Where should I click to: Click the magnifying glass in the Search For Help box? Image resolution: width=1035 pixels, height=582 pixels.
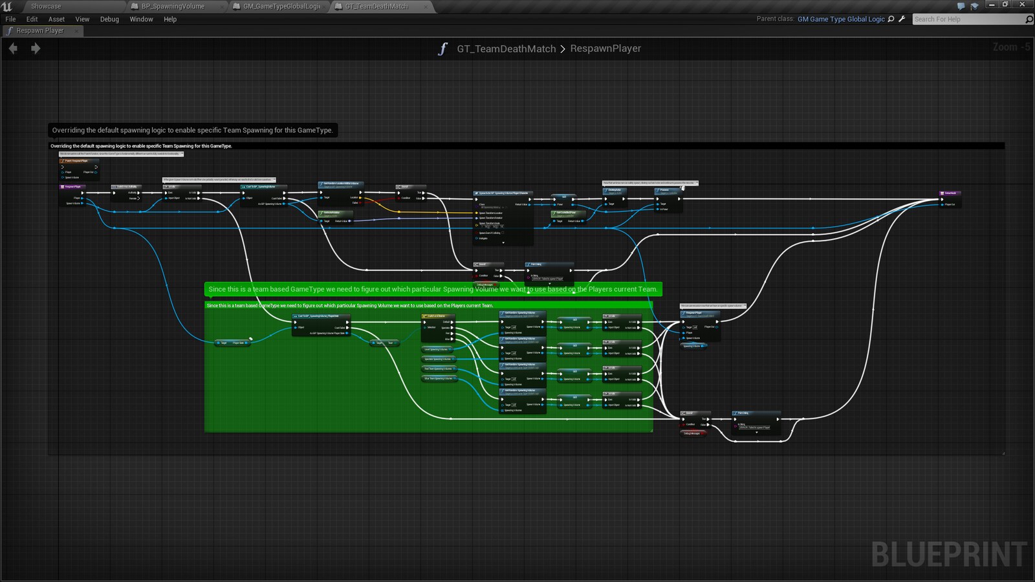pos(1028,19)
